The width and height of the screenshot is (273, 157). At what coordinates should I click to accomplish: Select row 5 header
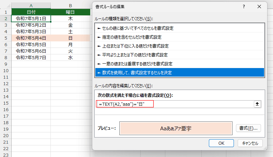point(6,38)
